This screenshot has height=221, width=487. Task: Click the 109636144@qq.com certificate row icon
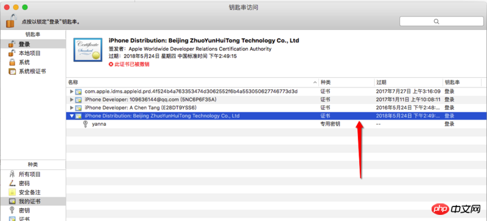tap(79, 100)
